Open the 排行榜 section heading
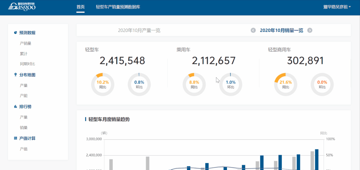The image size is (360, 170). click(25, 107)
